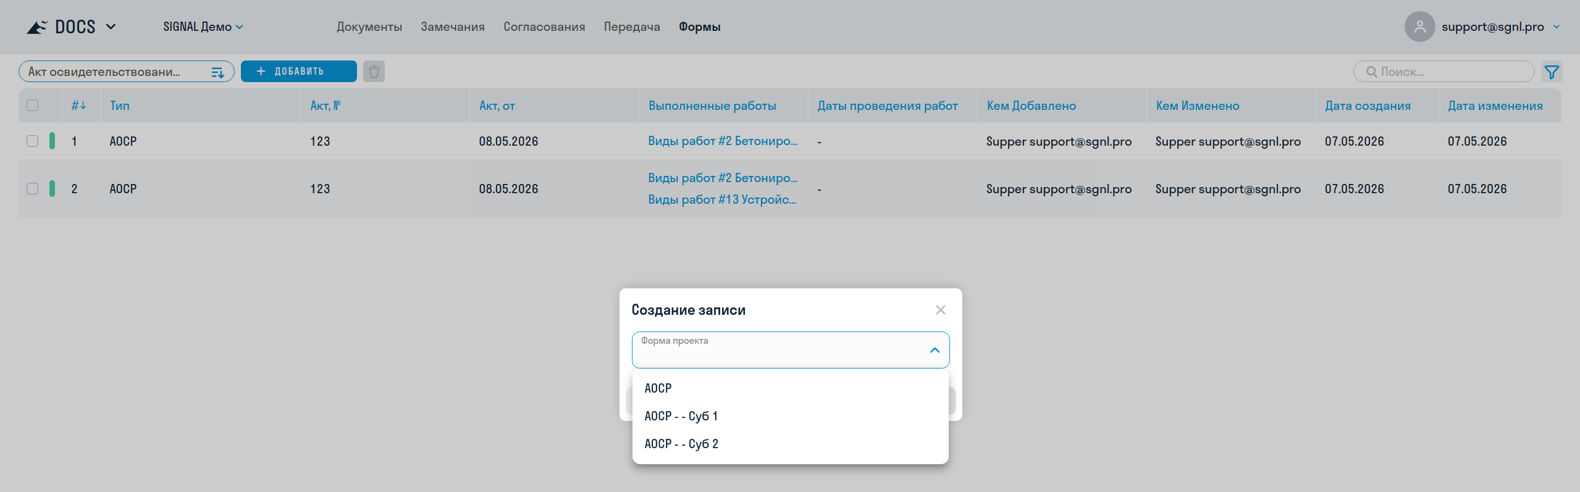Sort by the Акт, № column header

[326, 106]
